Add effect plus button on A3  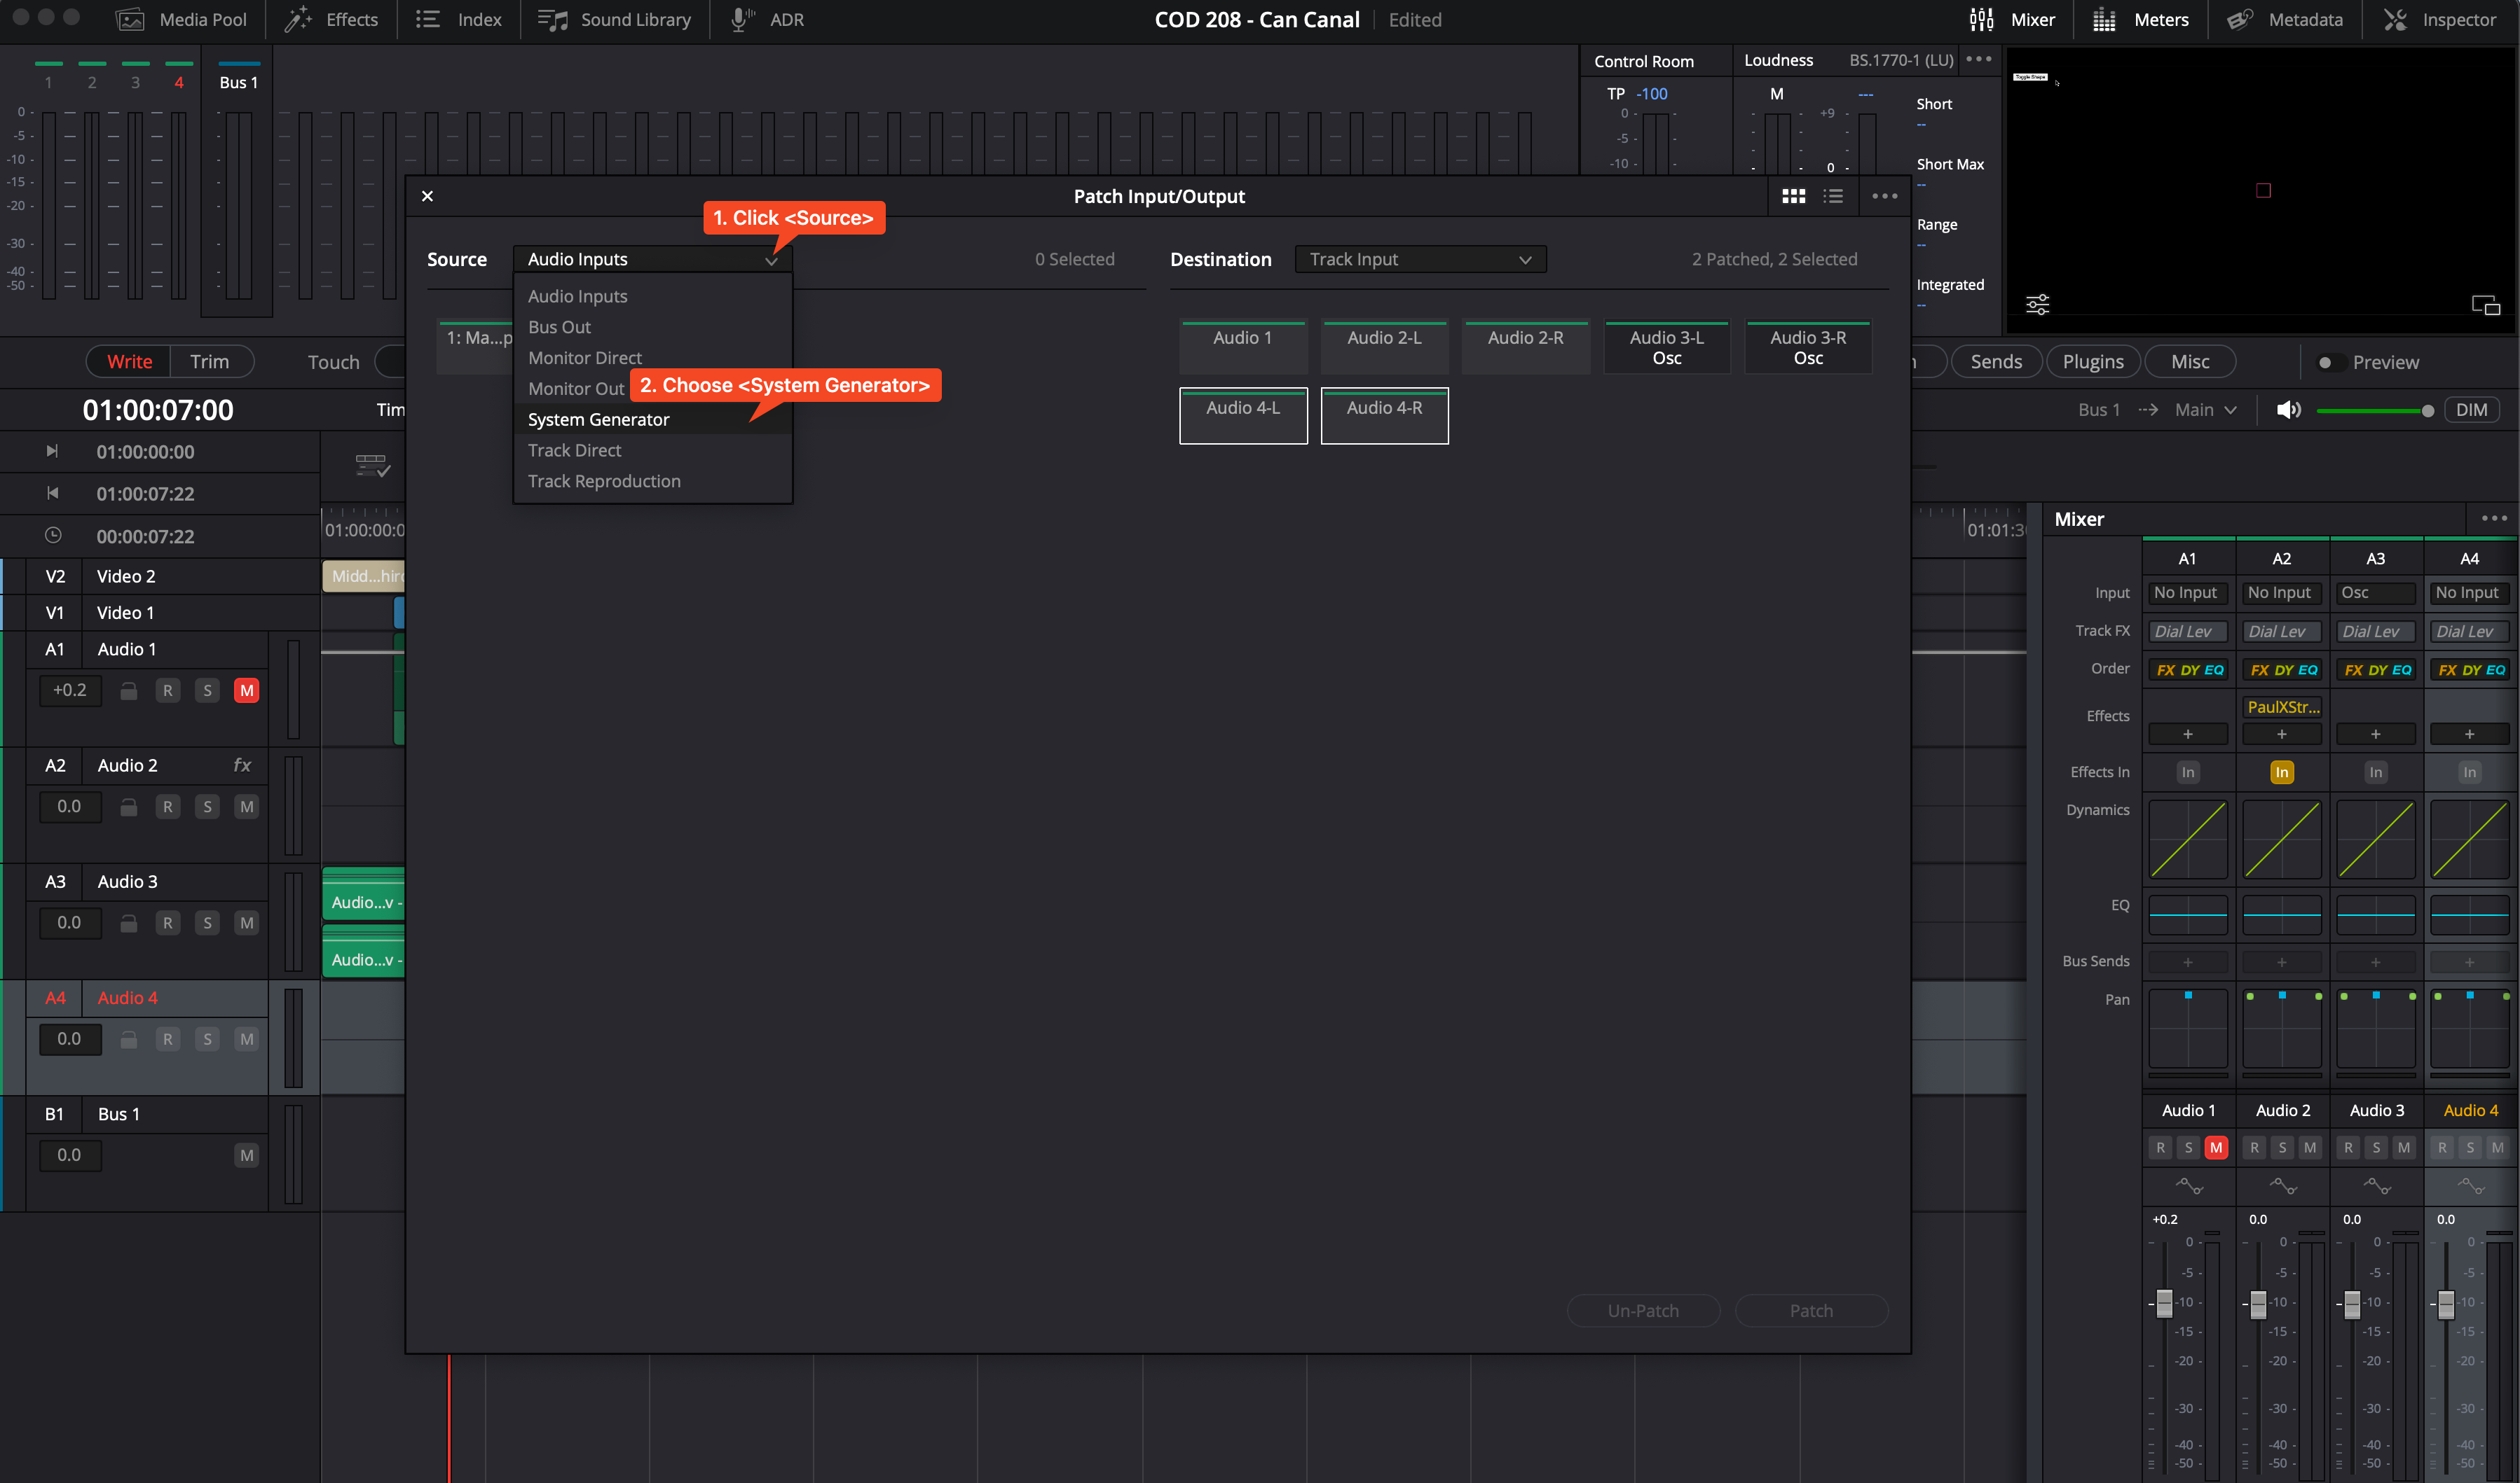point(2376,734)
